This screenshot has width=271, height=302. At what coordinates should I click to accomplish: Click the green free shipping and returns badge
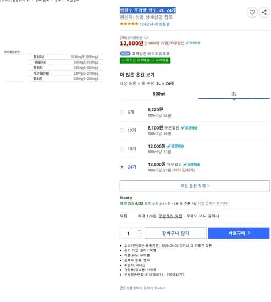tap(145, 60)
